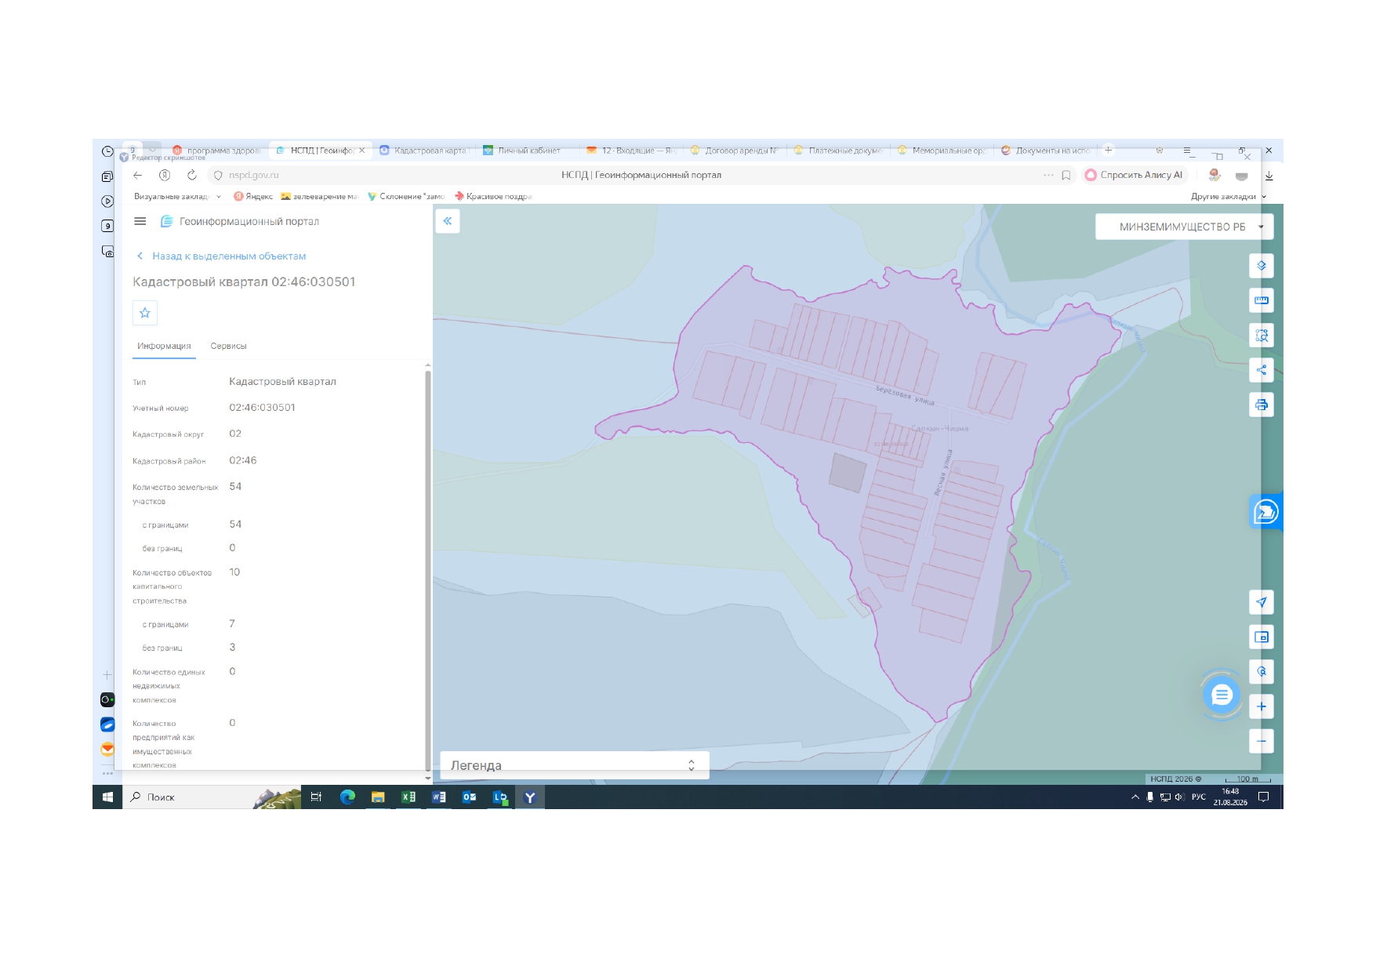1376x973 pixels.
Task: Locate my position on the map
Action: coord(1261,602)
